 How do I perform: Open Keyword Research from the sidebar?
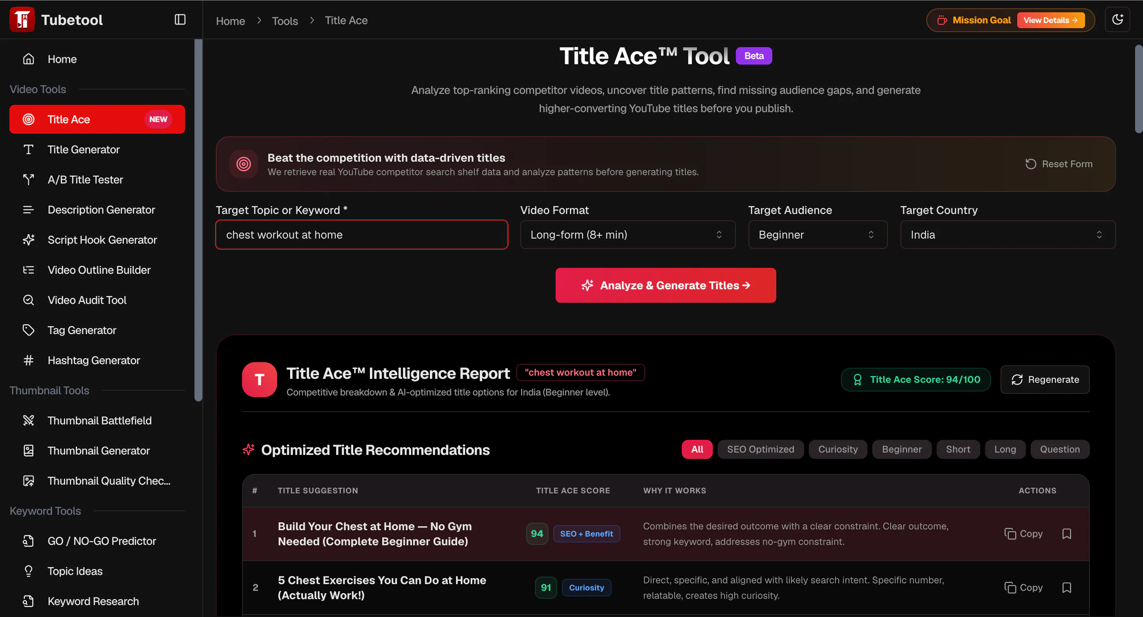click(x=97, y=601)
